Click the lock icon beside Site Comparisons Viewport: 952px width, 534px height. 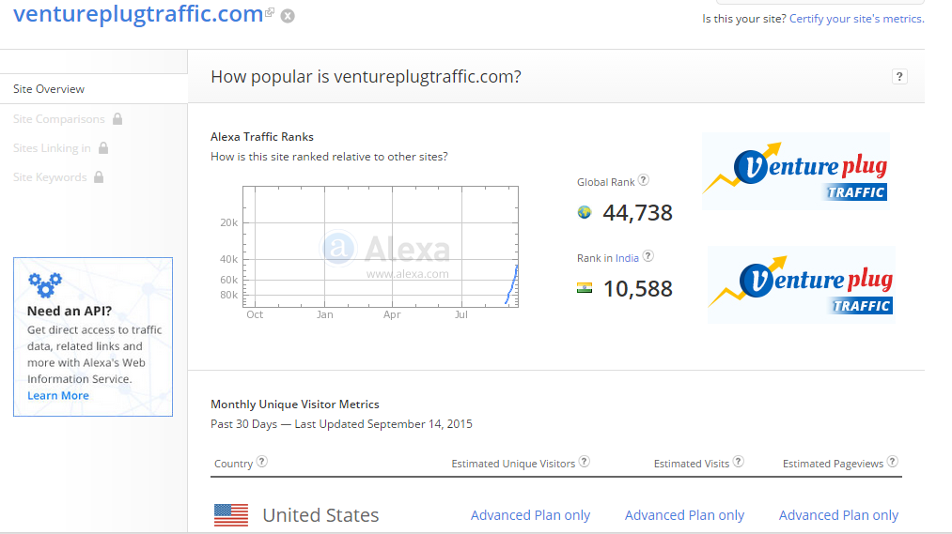click(117, 119)
